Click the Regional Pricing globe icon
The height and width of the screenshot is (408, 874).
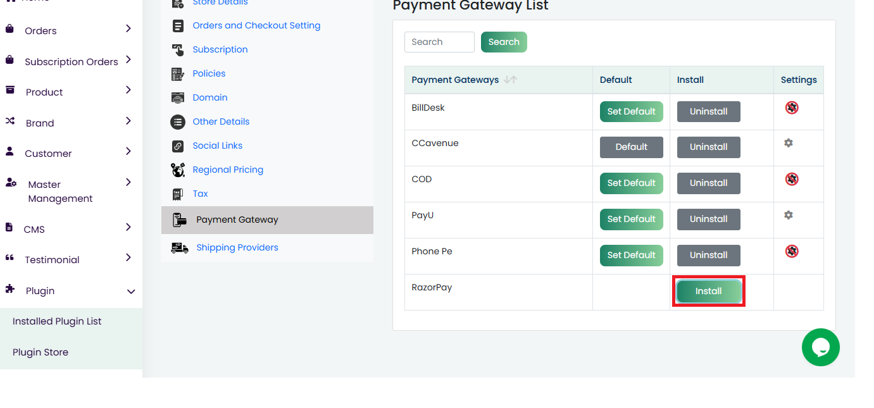tap(178, 170)
